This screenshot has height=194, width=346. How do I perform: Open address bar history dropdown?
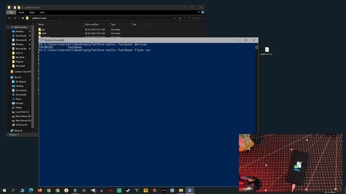(x=175, y=18)
